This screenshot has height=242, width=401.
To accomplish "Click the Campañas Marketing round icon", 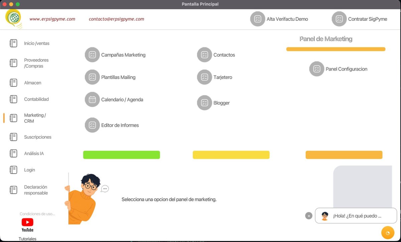I will tap(92, 55).
